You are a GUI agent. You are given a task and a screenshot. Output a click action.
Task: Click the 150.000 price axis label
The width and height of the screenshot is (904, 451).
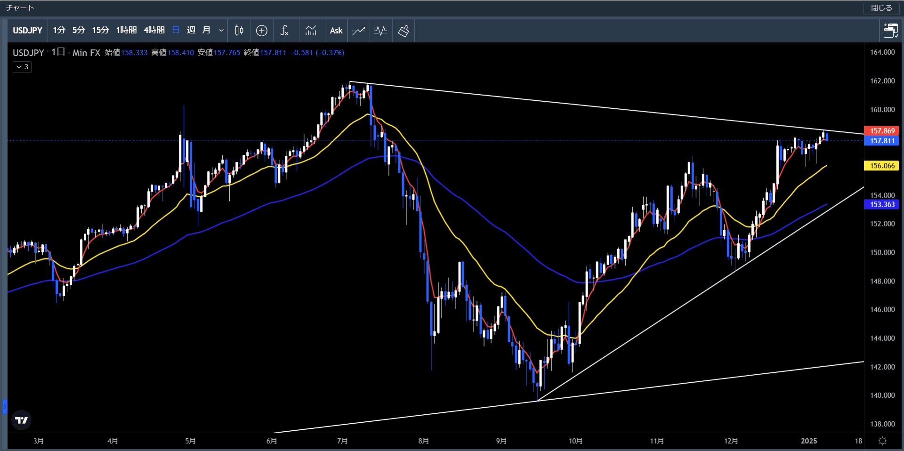[882, 252]
